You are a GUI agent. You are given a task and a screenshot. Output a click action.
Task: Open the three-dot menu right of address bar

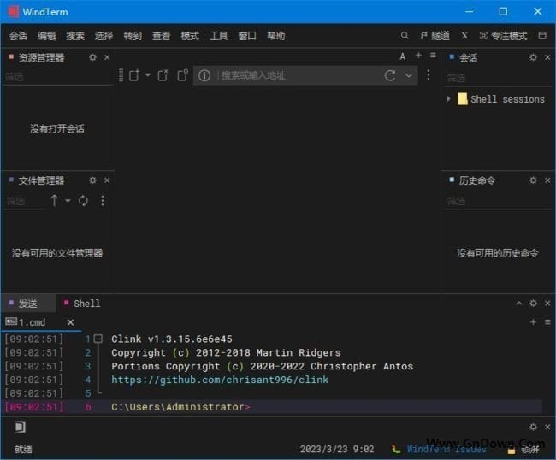click(x=429, y=75)
